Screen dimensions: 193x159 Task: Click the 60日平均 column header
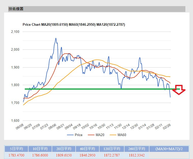click(88, 149)
